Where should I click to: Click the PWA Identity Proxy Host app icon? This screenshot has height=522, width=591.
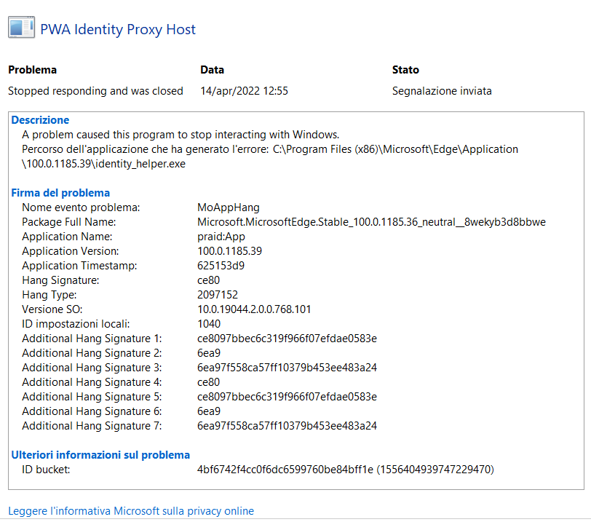click(x=22, y=27)
